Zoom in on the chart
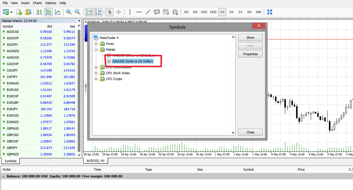This screenshot has width=353, height=190. 69,12
